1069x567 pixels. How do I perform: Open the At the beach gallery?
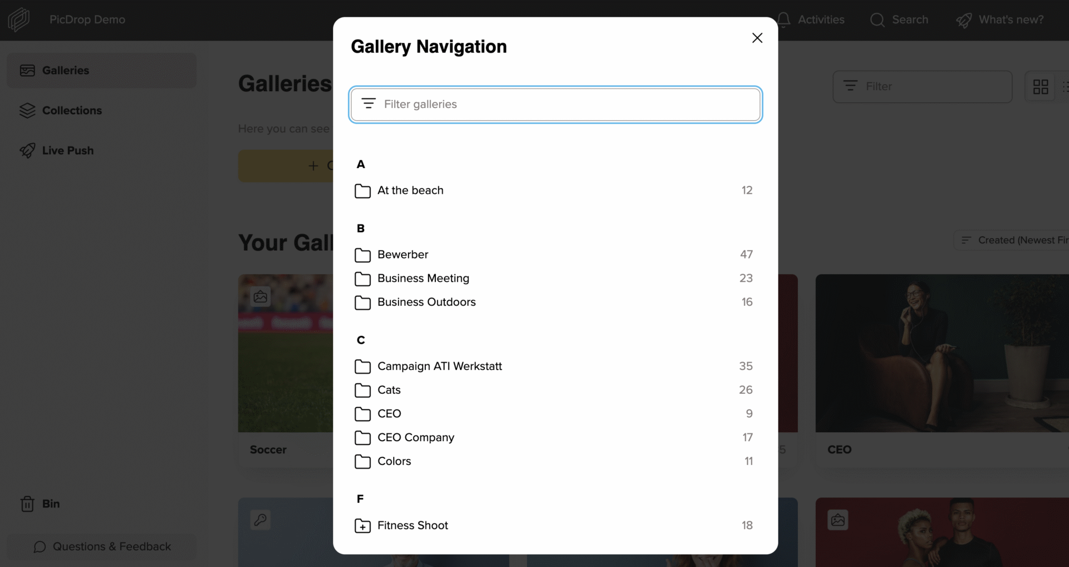(410, 190)
